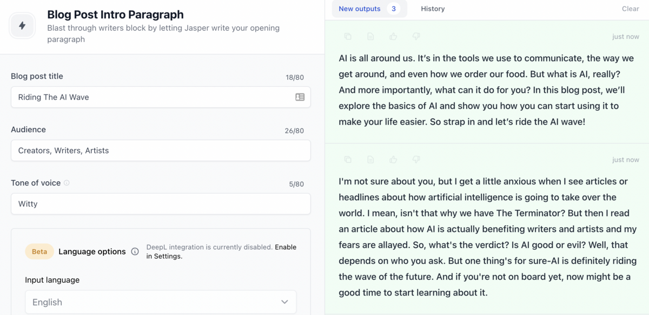This screenshot has width=649, height=315.
Task: Dislike the second output
Action: pyautogui.click(x=416, y=160)
